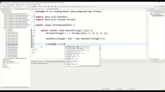The image size is (165, 92).
Task: Click Collapse All in Project Explorer
Action: (x=17, y=9)
